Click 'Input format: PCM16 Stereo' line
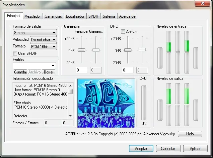 pyautogui.click(x=40, y=86)
